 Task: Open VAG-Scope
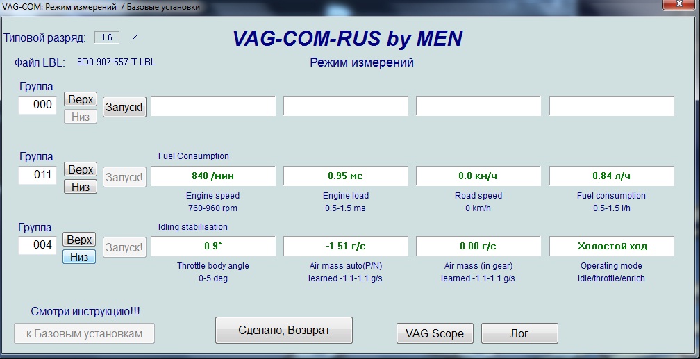(435, 333)
